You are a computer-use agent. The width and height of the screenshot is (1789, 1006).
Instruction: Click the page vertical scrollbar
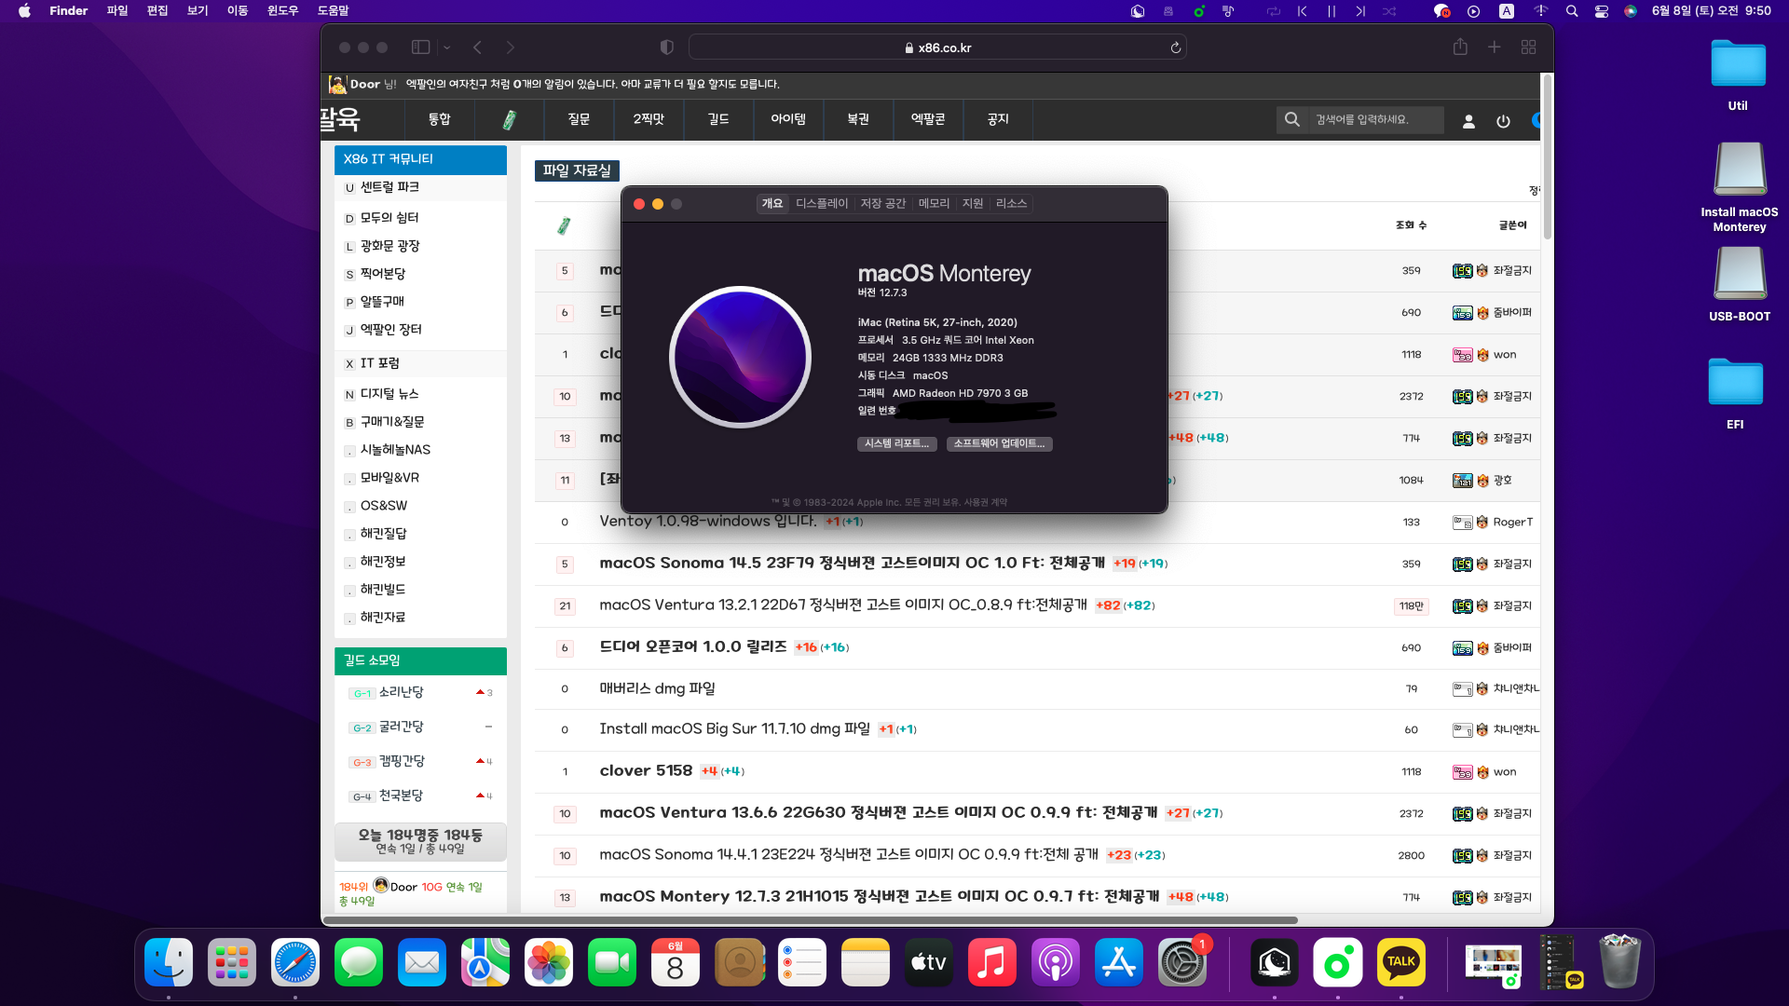coord(1548,156)
